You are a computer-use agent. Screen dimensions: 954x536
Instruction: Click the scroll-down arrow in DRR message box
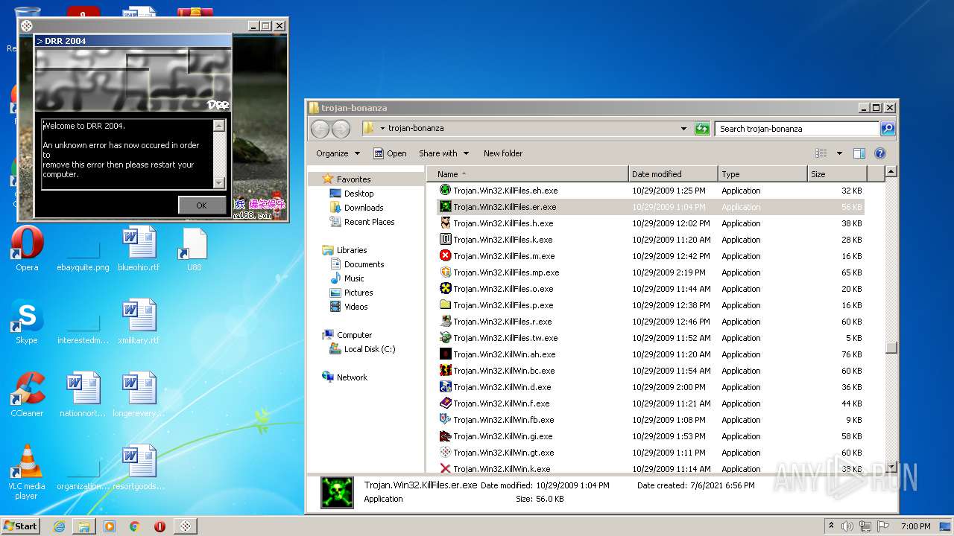[218, 182]
